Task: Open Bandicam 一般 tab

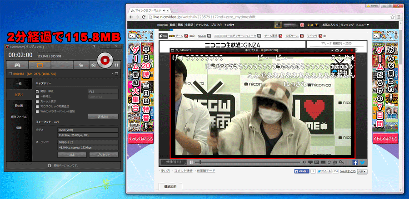Action: [19, 83]
